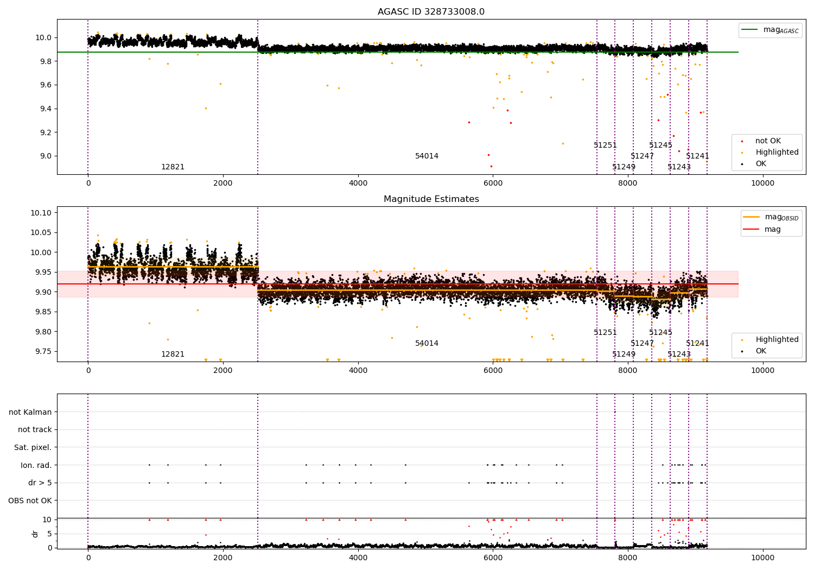Click obsid label 54014 in Magnitude Estimates plot

click(427, 344)
